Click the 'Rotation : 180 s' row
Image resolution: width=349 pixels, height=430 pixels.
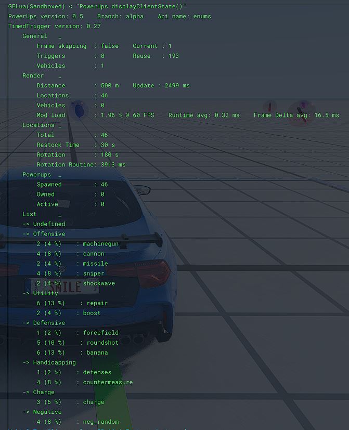coord(77,154)
